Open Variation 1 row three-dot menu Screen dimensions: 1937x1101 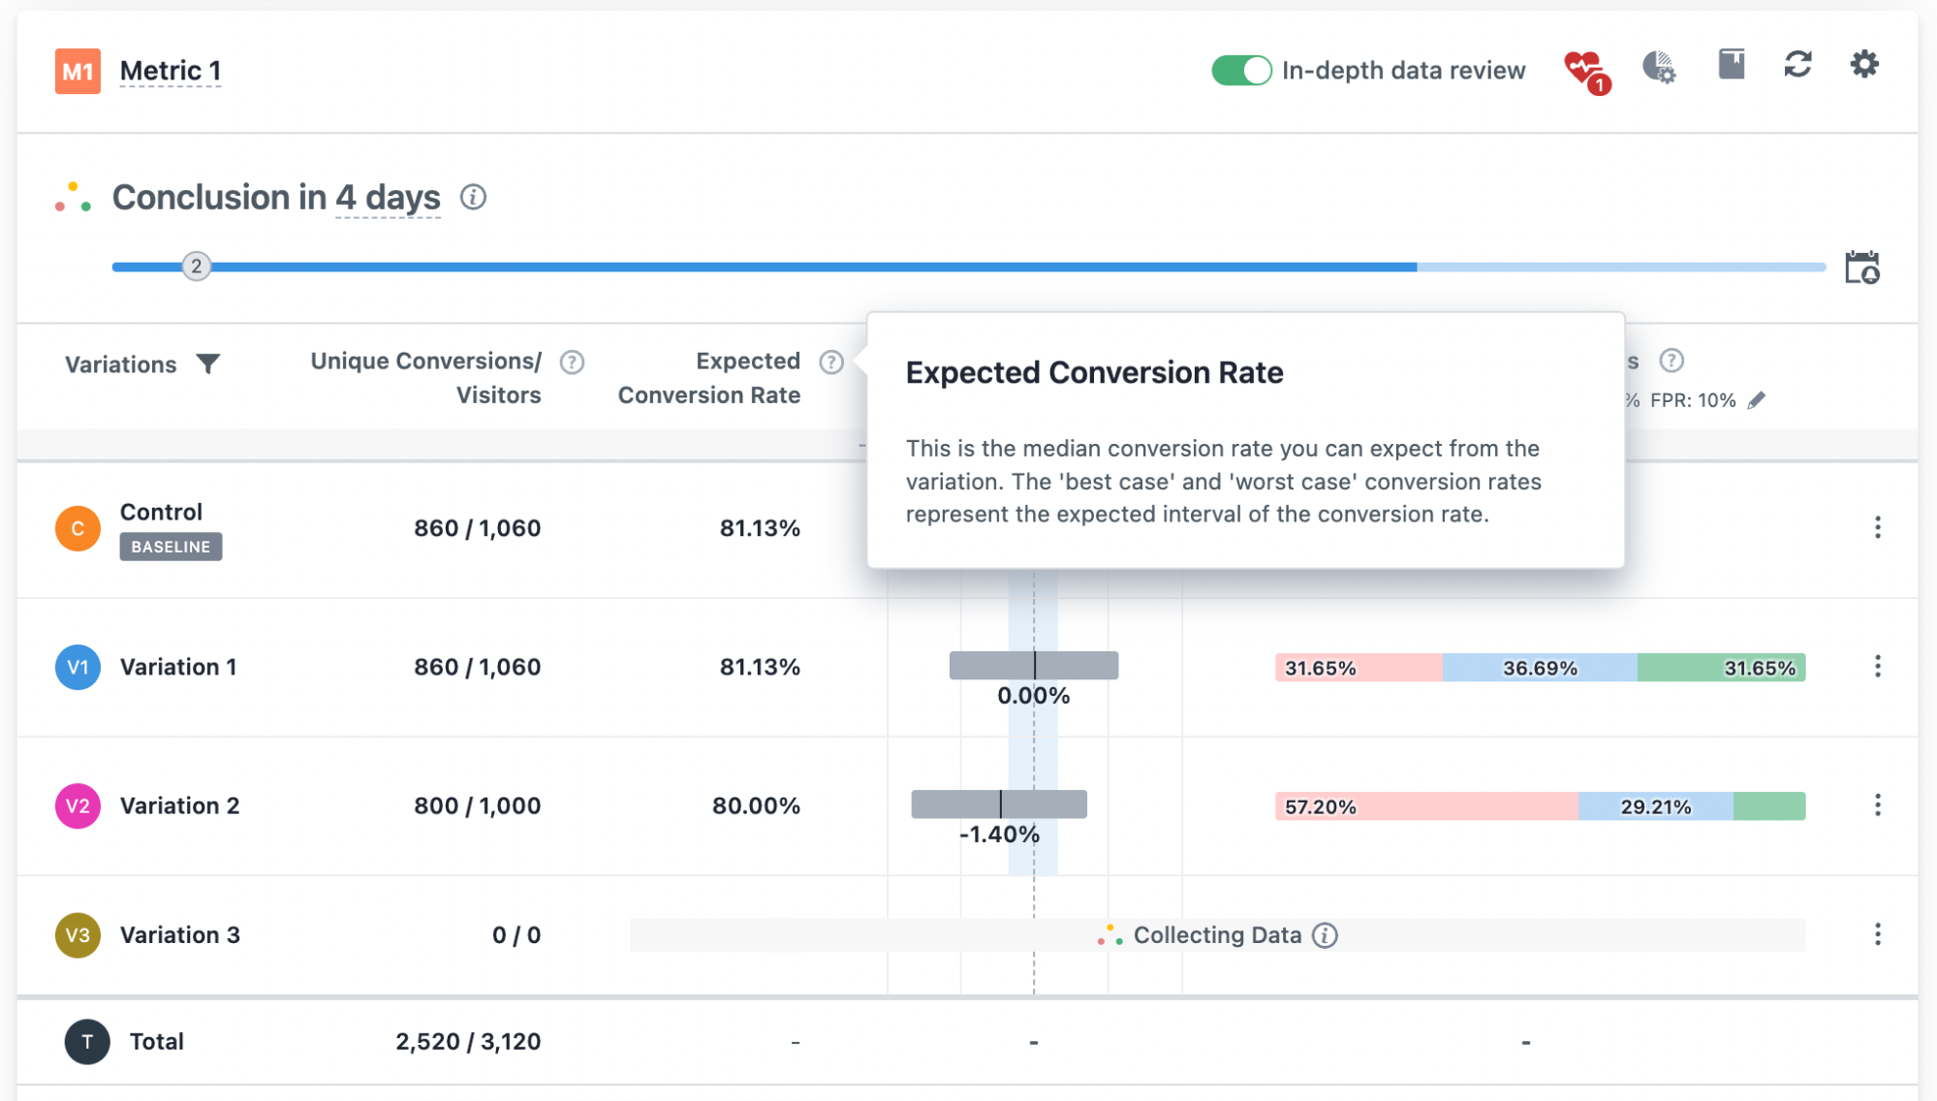pyautogui.click(x=1878, y=667)
